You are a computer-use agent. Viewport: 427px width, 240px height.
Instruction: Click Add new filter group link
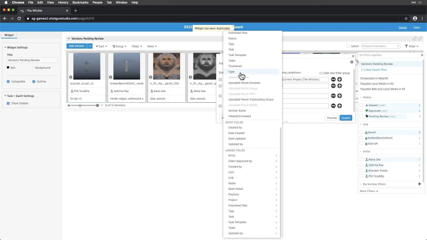[x=334, y=73]
